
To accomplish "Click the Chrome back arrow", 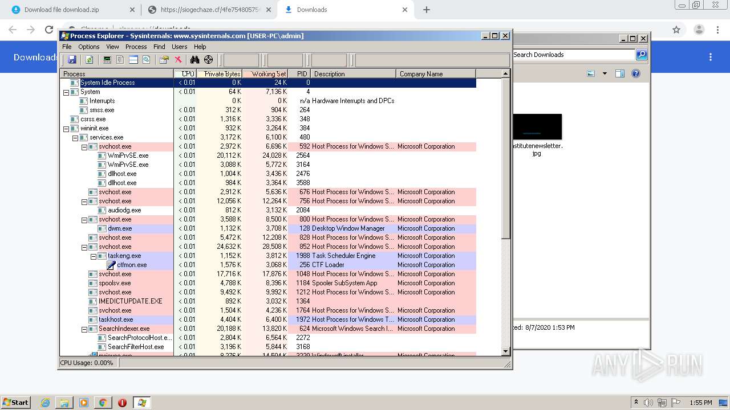I will 13,30.
